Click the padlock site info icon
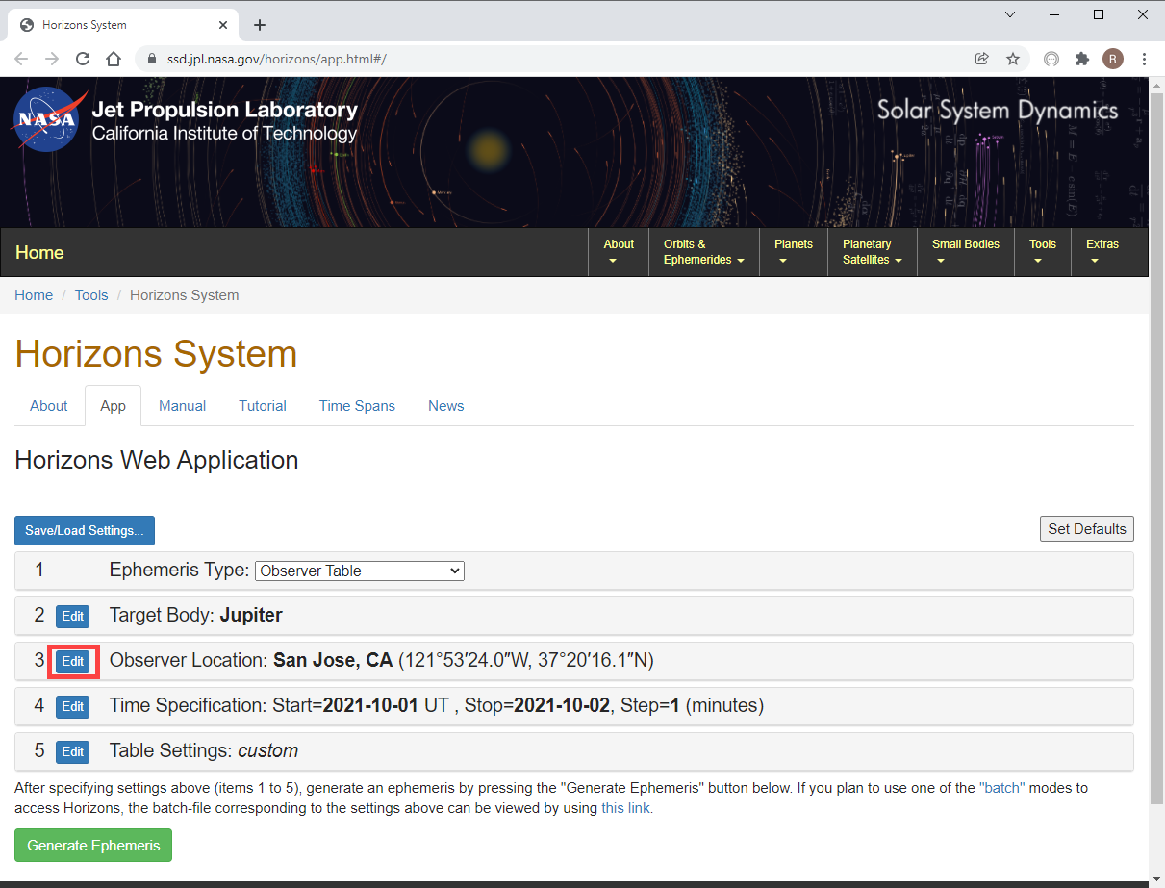 [151, 59]
